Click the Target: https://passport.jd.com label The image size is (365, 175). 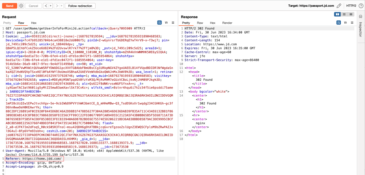coord(311,6)
